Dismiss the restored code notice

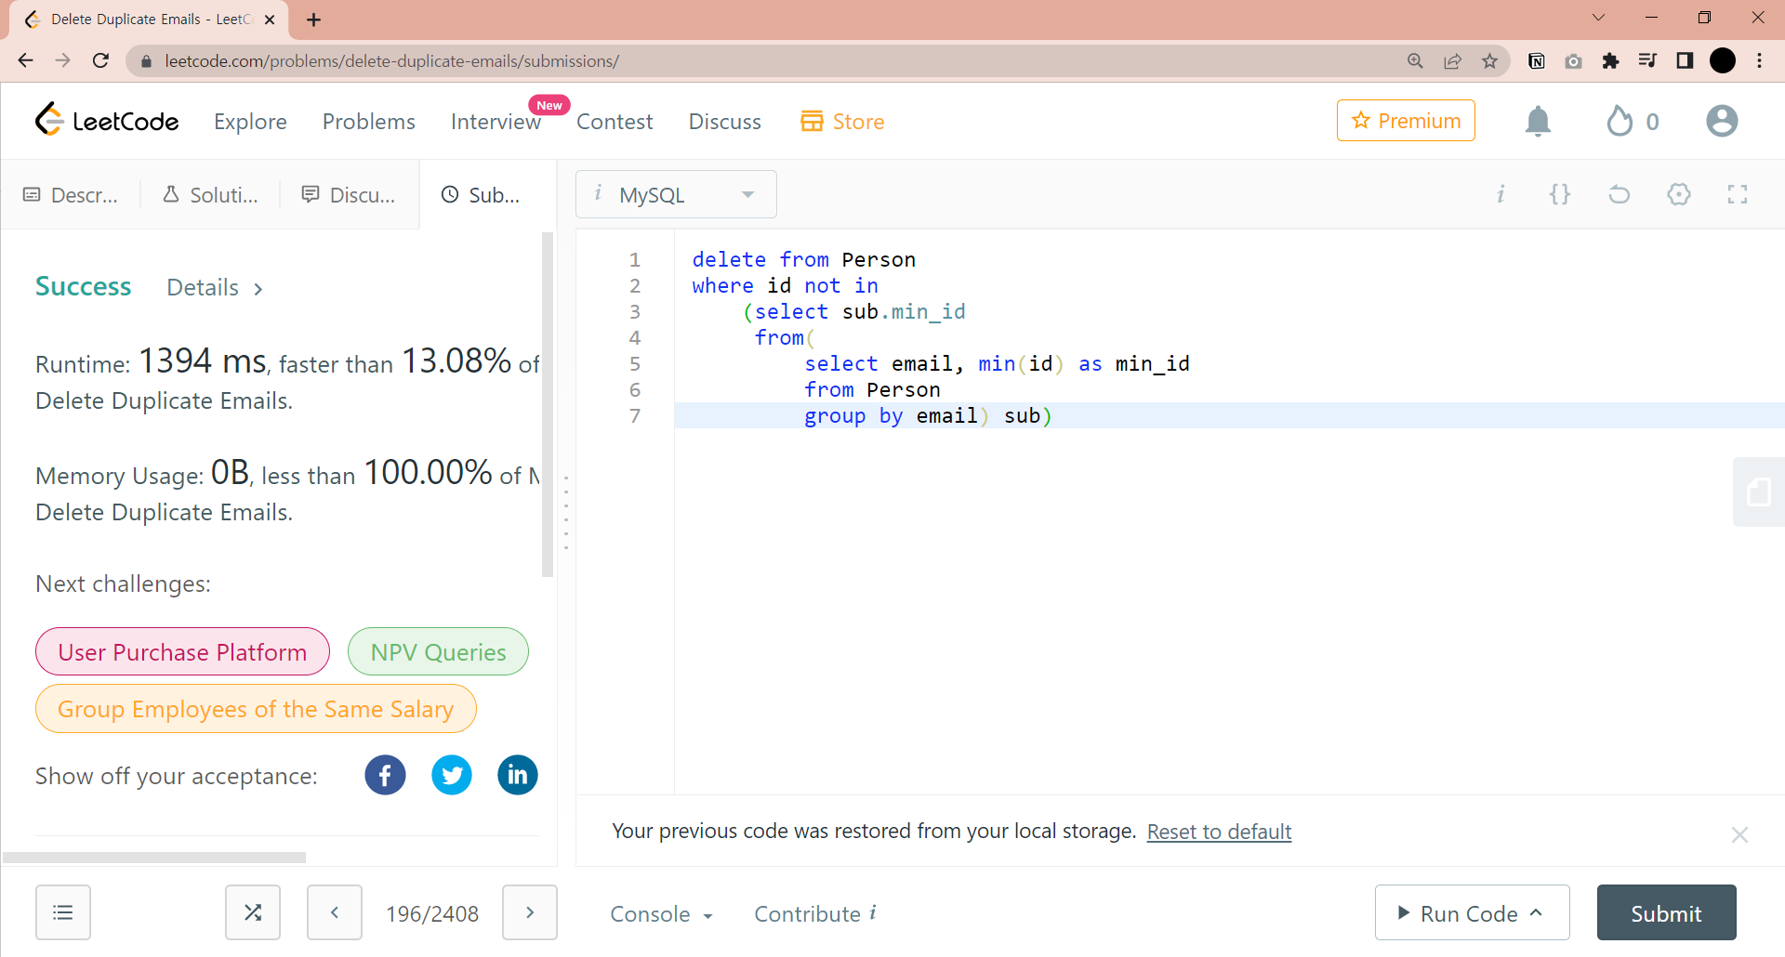[x=1739, y=834]
